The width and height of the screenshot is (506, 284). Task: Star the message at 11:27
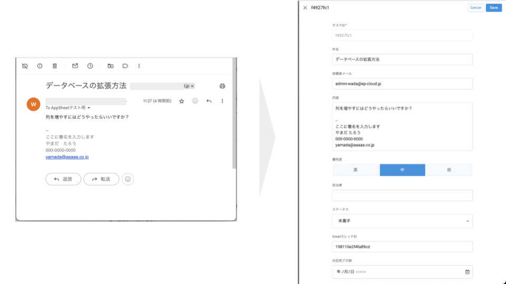click(x=182, y=101)
